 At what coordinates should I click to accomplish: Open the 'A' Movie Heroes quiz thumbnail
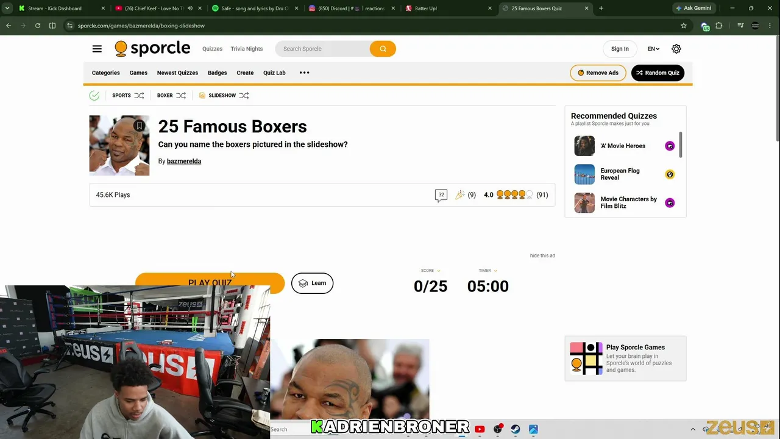pos(584,146)
